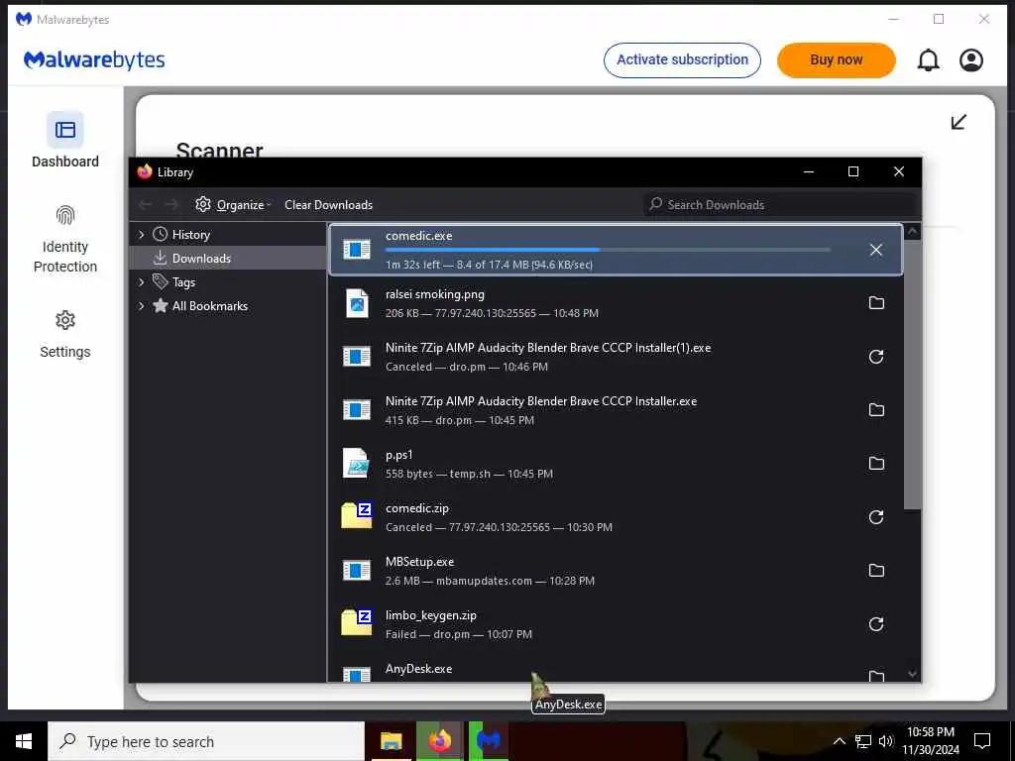Open File Explorer from taskbar
Viewport: 1015px width, 761px height.
coord(391,741)
